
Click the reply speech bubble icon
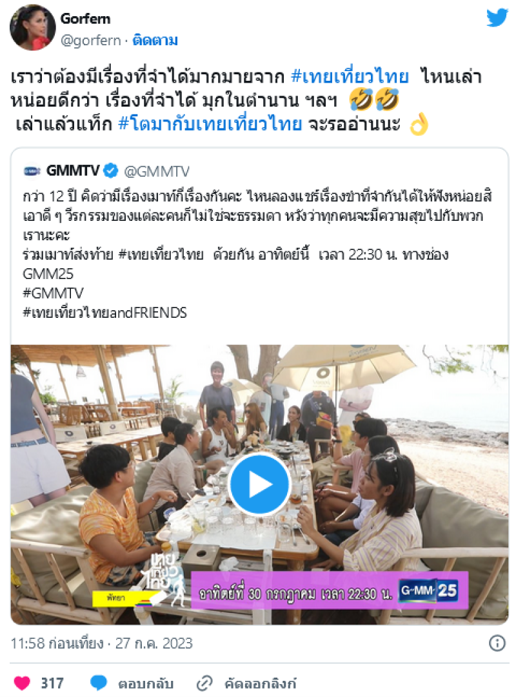pos(99,683)
